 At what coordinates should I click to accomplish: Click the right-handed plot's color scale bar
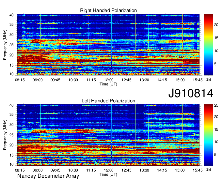[x=208, y=45]
